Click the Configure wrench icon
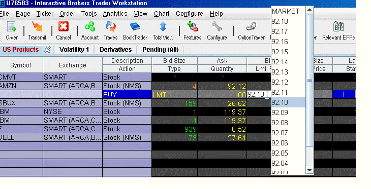371x189 pixels. click(217, 31)
